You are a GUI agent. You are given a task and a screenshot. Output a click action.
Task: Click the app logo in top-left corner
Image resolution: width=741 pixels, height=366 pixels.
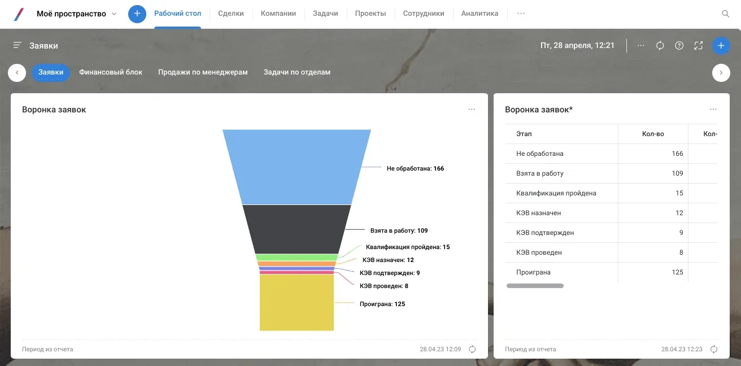tap(20, 14)
